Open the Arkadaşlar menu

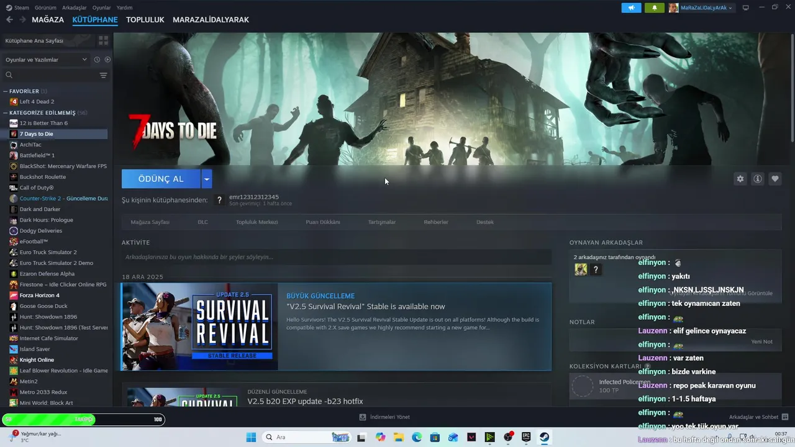75,7
